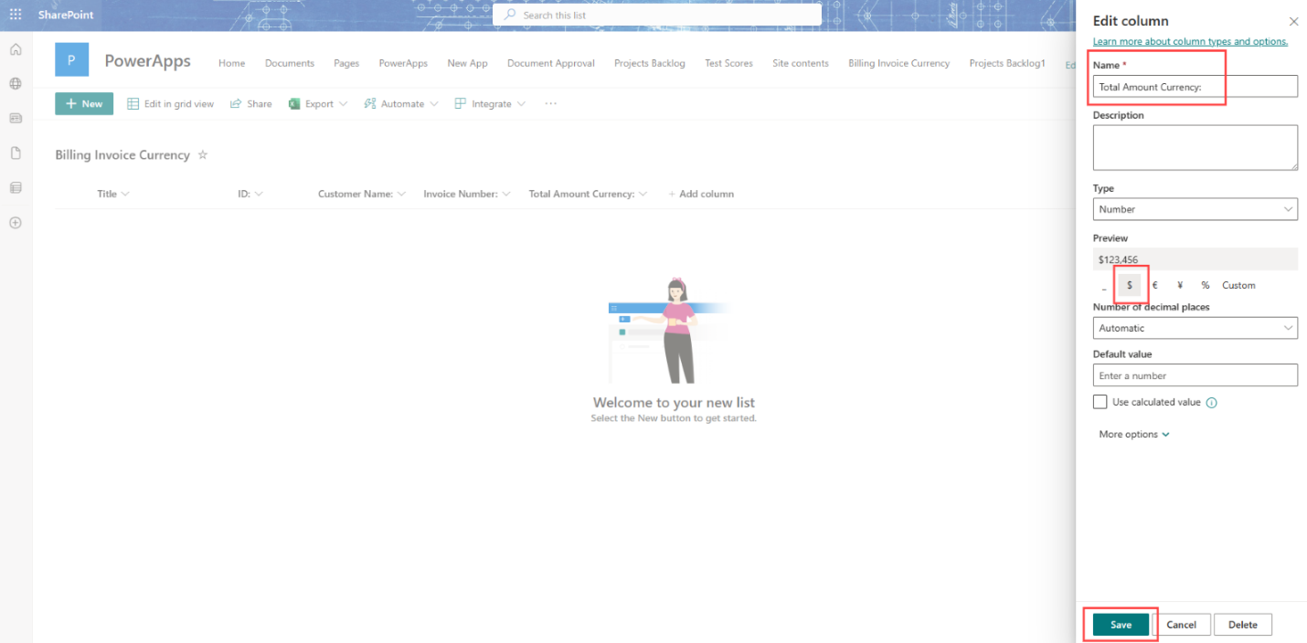Image resolution: width=1307 pixels, height=643 pixels.
Task: Open the My Sites globe icon
Action: coord(15,83)
